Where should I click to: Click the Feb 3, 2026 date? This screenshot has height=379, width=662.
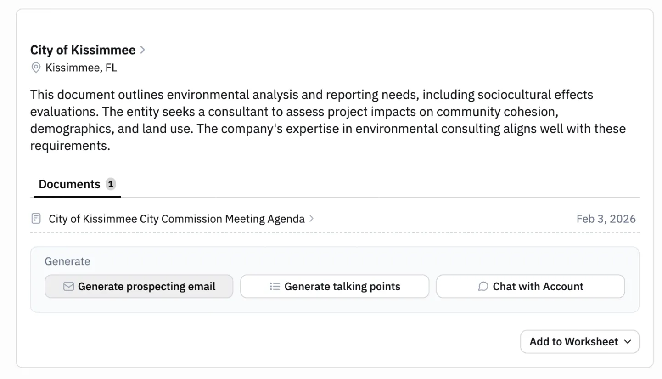[606, 219]
